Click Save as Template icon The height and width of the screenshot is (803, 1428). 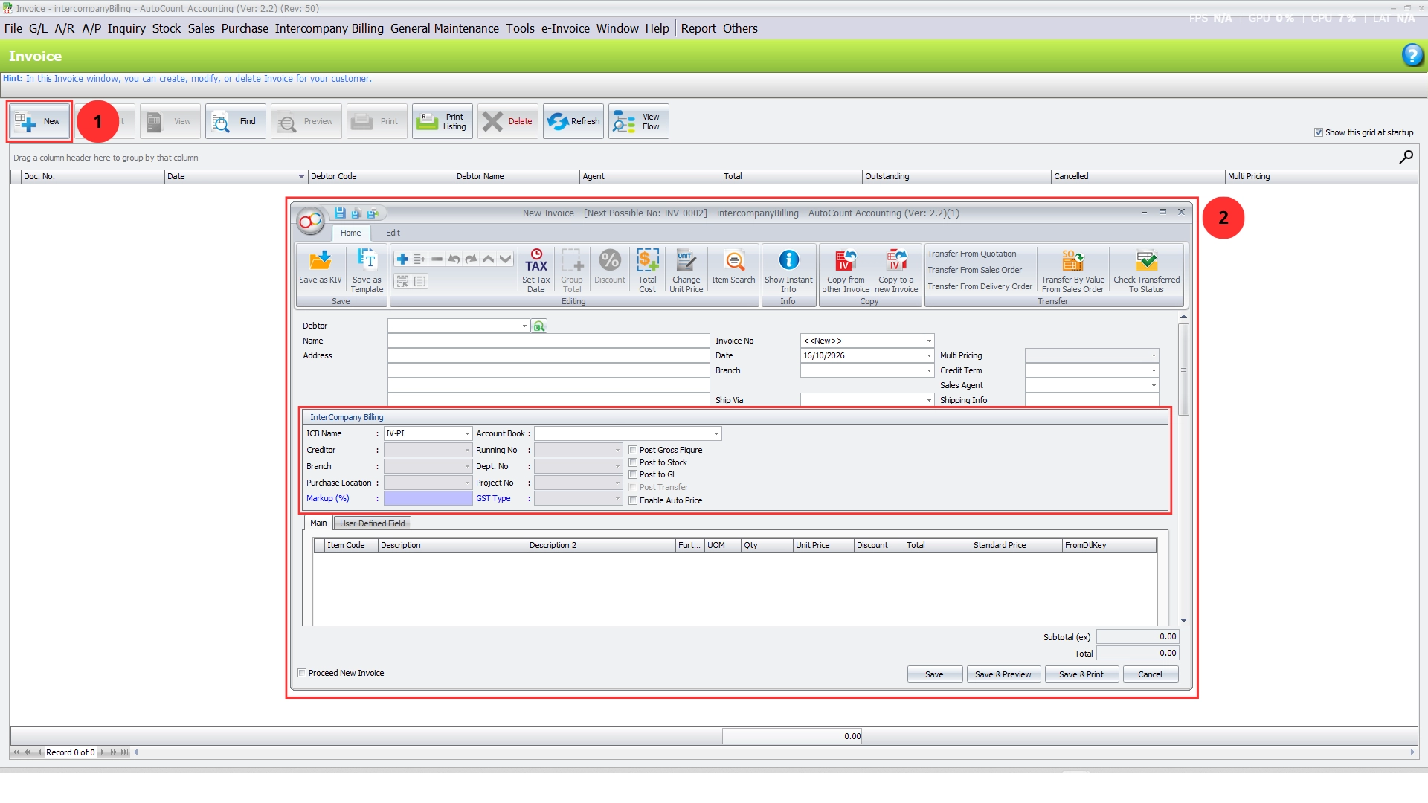point(367,271)
